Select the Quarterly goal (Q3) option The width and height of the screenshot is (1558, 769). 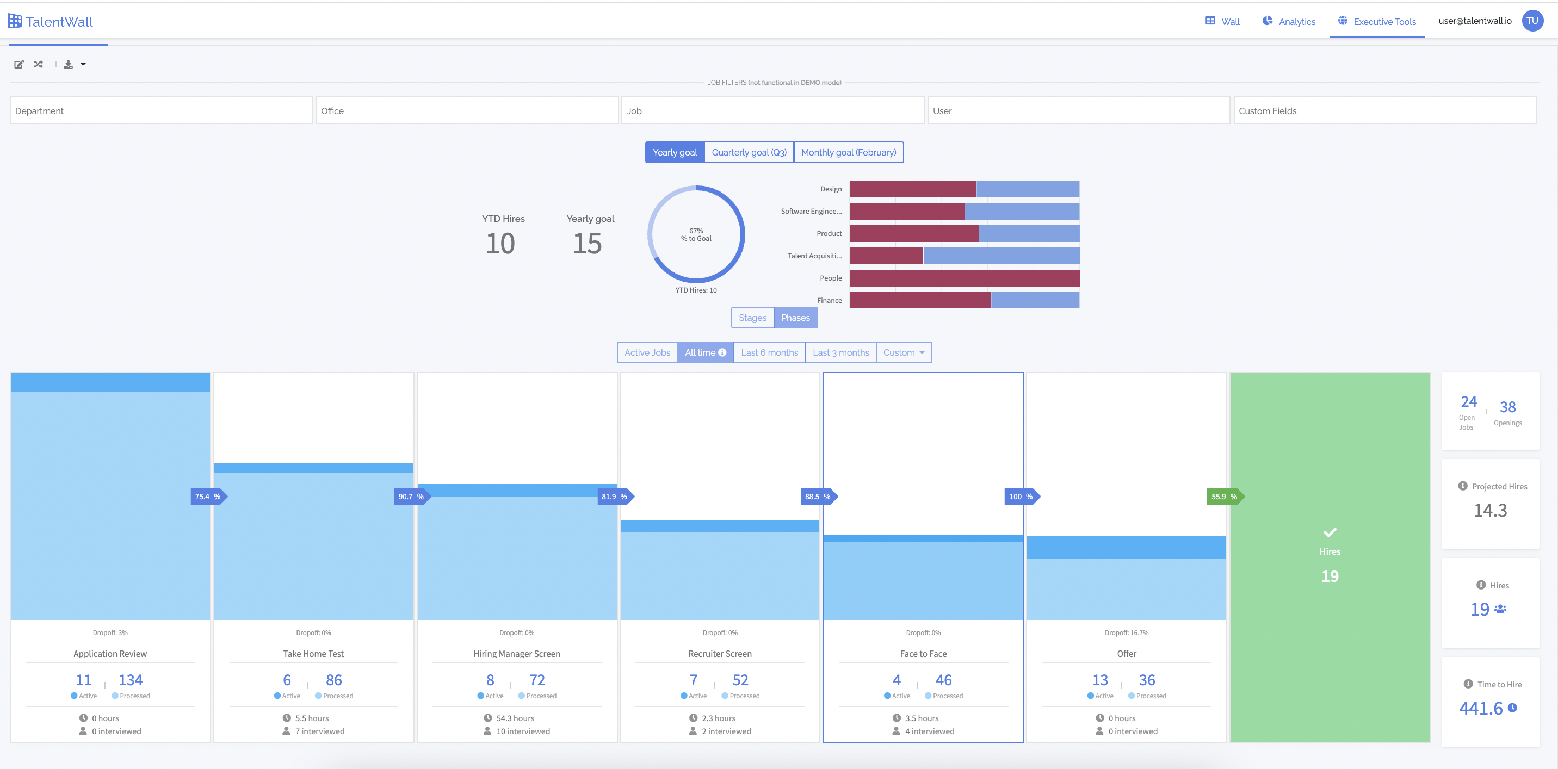click(749, 152)
